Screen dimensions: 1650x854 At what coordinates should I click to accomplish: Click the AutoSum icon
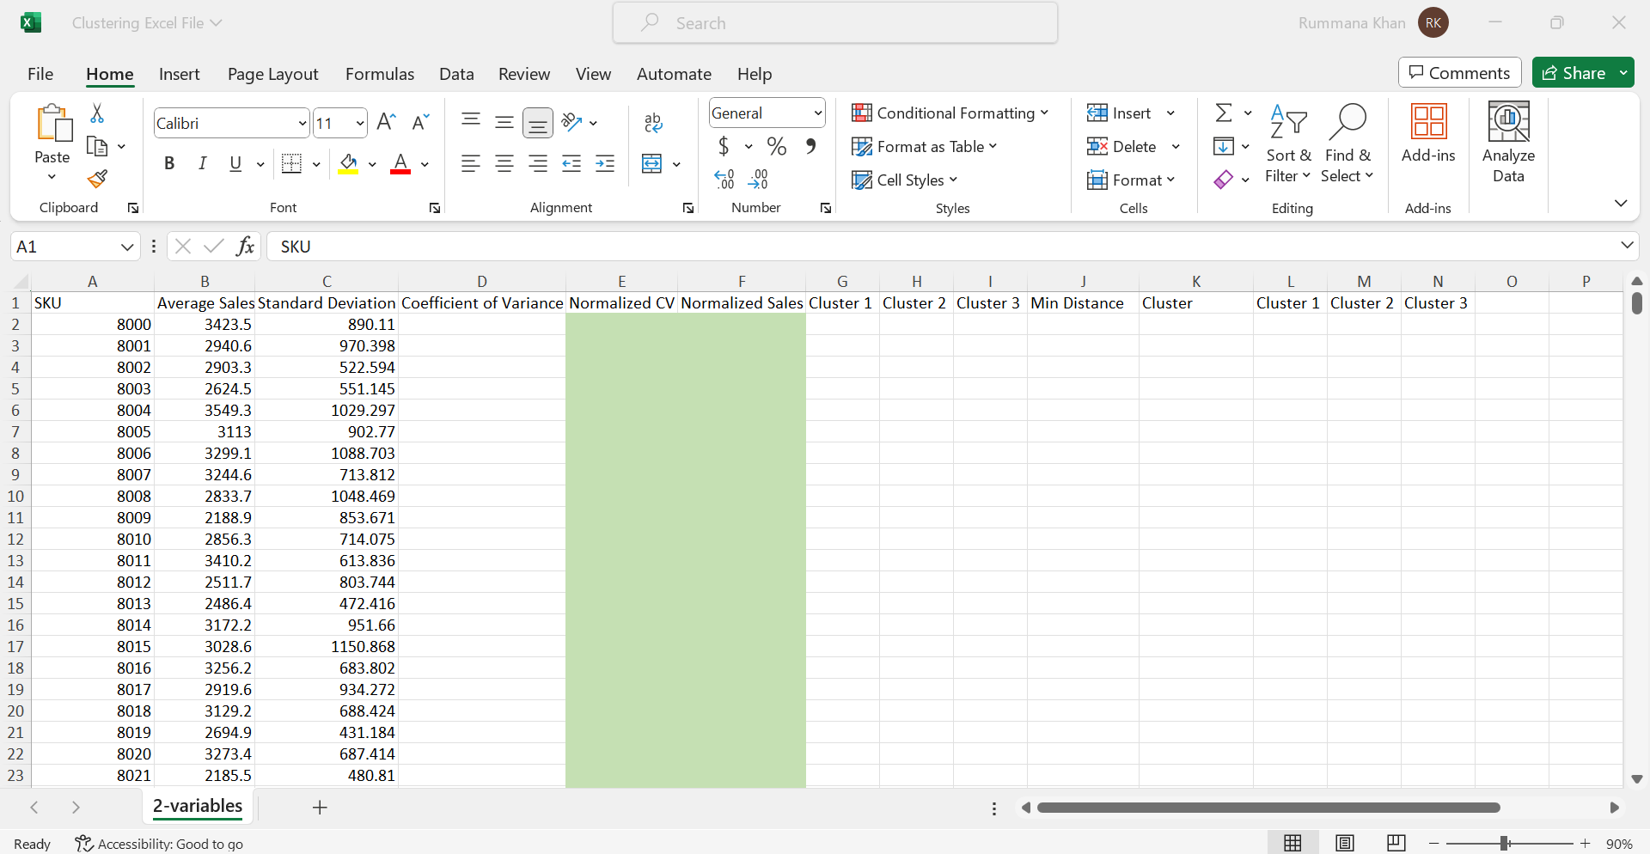pyautogui.click(x=1225, y=113)
